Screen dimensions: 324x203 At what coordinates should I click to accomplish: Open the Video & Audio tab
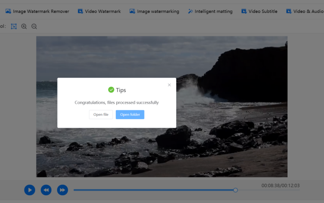point(305,12)
